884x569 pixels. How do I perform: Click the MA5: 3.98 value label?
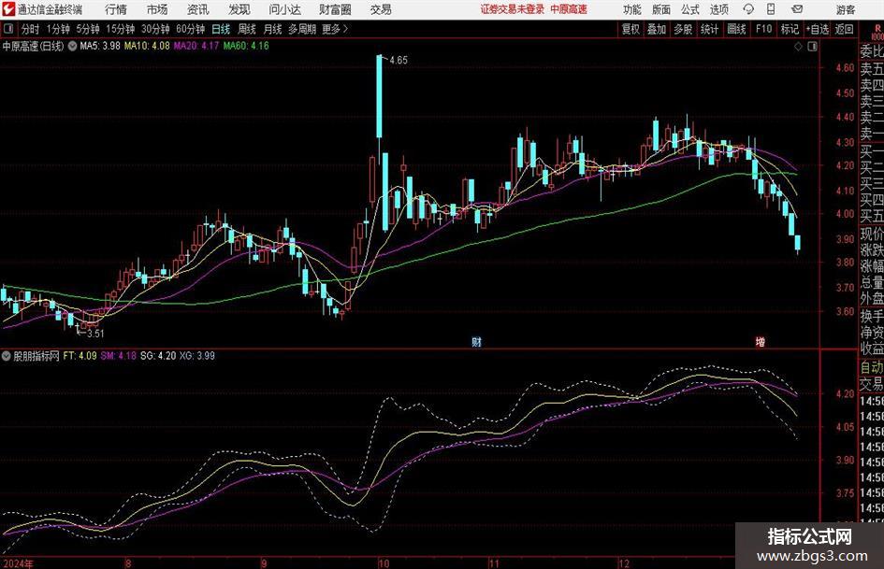click(x=100, y=46)
